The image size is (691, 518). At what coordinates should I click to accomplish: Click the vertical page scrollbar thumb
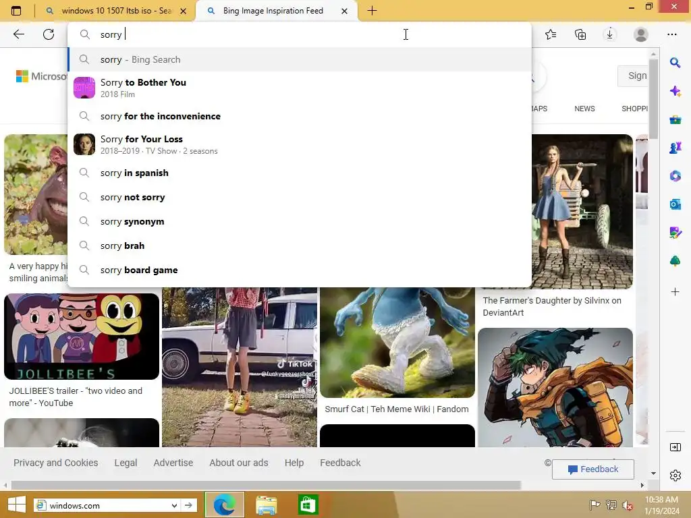(653, 99)
